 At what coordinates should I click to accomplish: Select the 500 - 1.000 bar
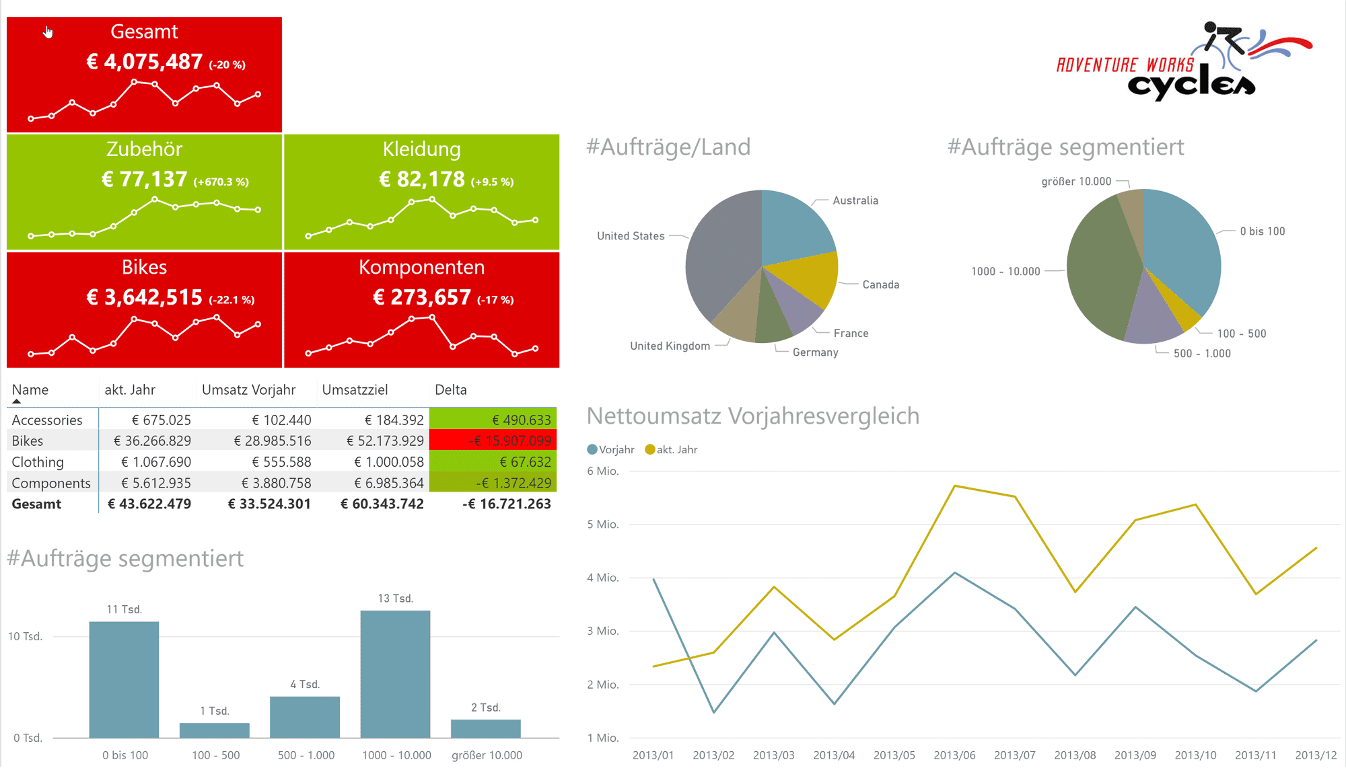click(305, 718)
